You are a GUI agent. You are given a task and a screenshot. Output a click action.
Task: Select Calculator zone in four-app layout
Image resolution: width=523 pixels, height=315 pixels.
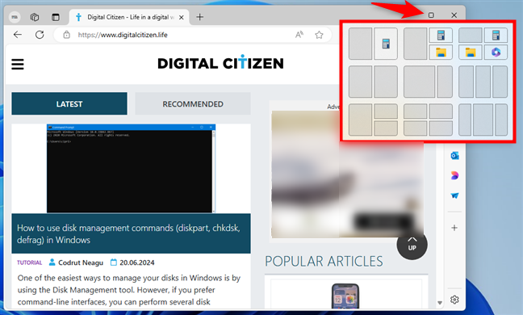pos(496,35)
